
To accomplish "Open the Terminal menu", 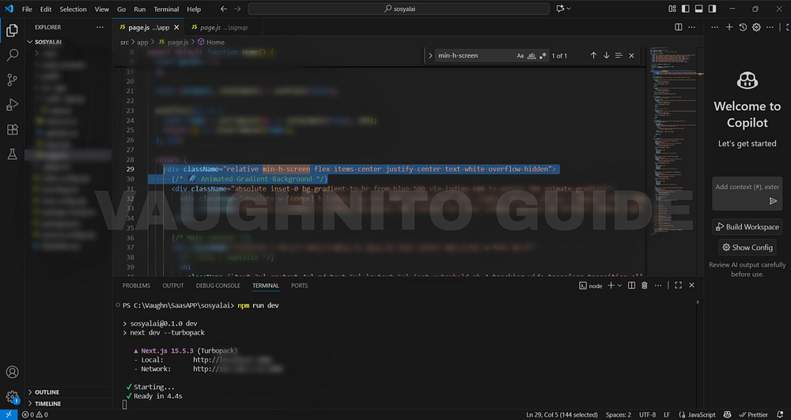I will tap(166, 9).
